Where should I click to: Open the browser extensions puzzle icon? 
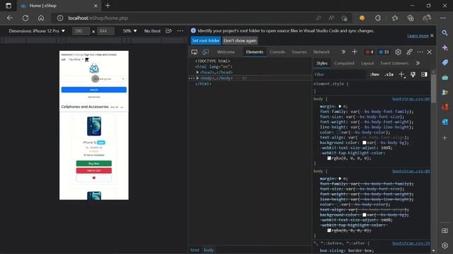378,18
